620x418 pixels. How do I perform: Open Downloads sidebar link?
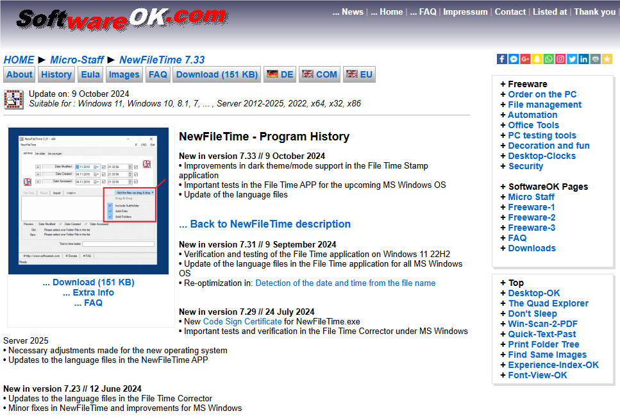coord(532,248)
